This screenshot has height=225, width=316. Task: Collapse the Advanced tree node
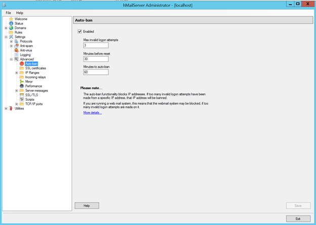pyautogui.click(x=11, y=59)
